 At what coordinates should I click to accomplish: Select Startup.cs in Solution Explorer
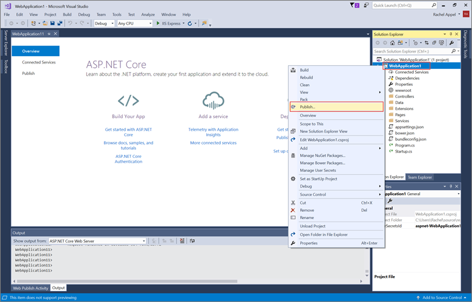point(404,151)
